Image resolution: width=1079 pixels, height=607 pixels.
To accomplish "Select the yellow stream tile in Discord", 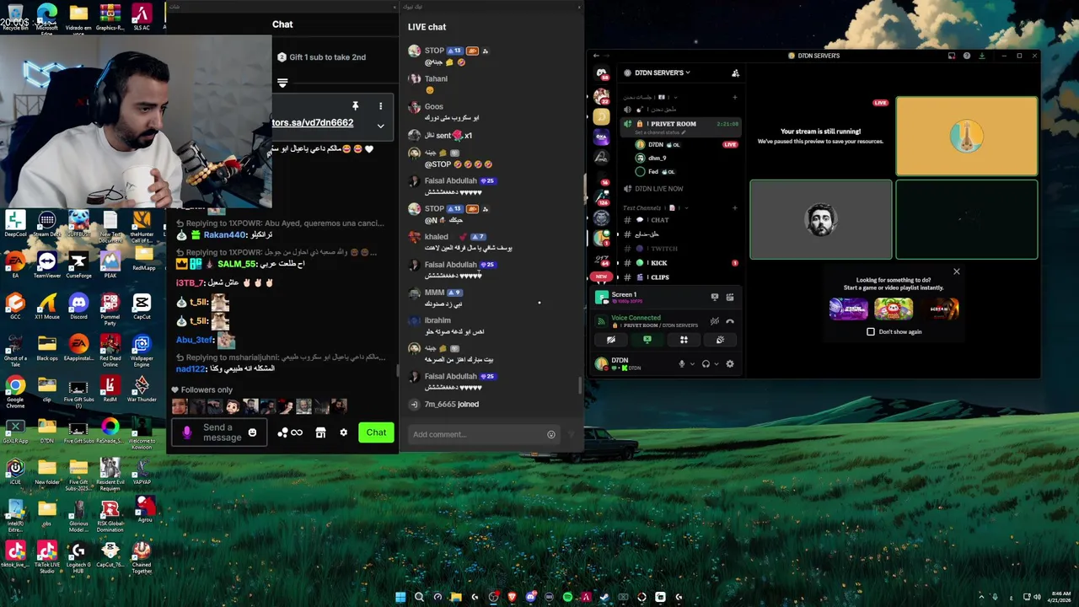I will (x=967, y=136).
